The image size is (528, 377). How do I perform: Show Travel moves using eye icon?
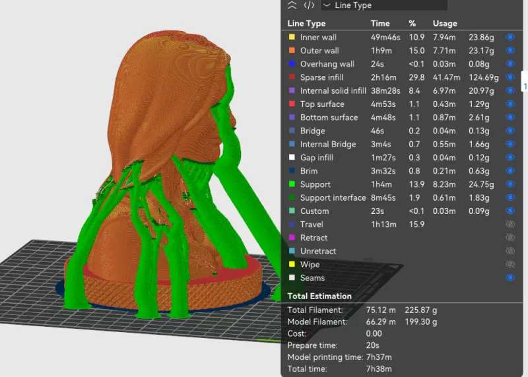tap(510, 224)
